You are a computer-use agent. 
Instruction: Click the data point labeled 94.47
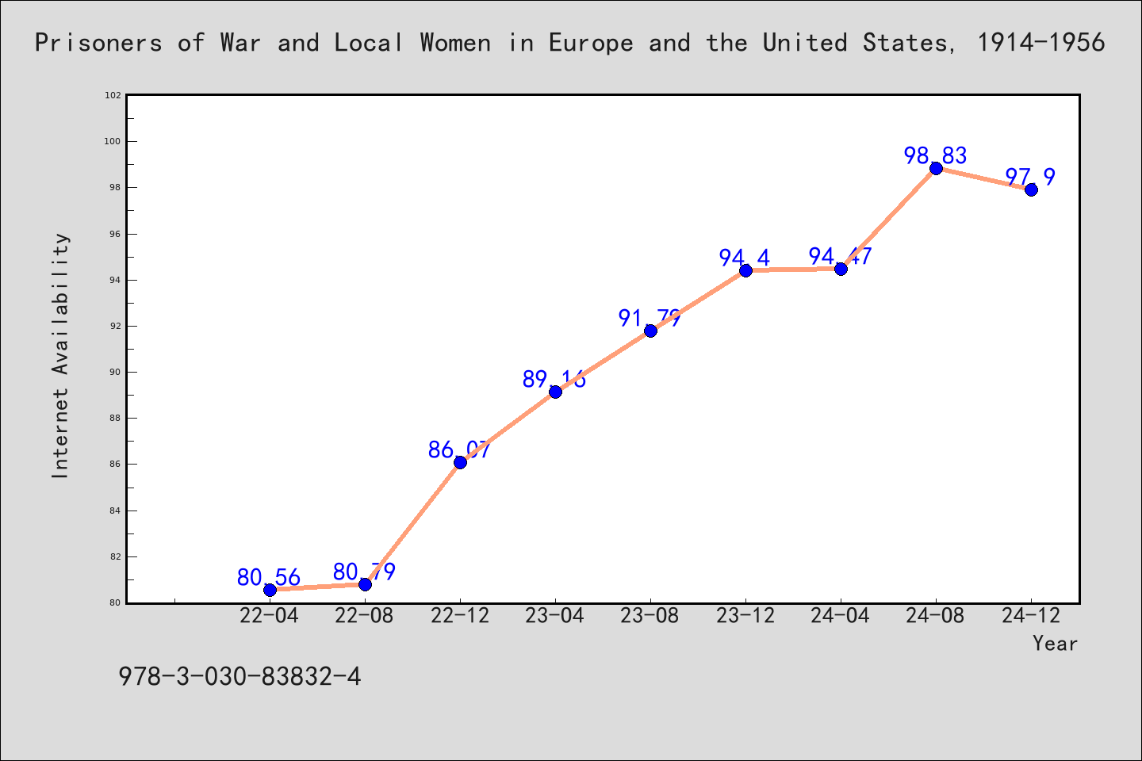click(x=841, y=269)
